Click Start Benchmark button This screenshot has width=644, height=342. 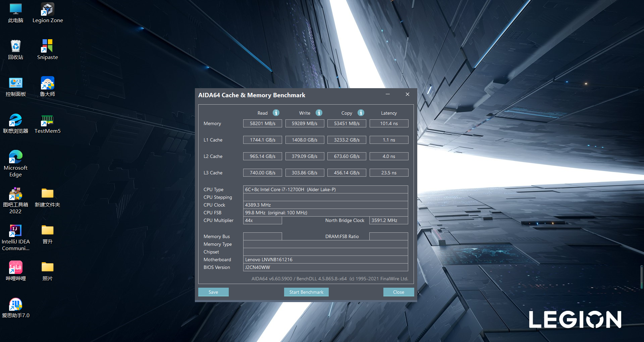(306, 292)
